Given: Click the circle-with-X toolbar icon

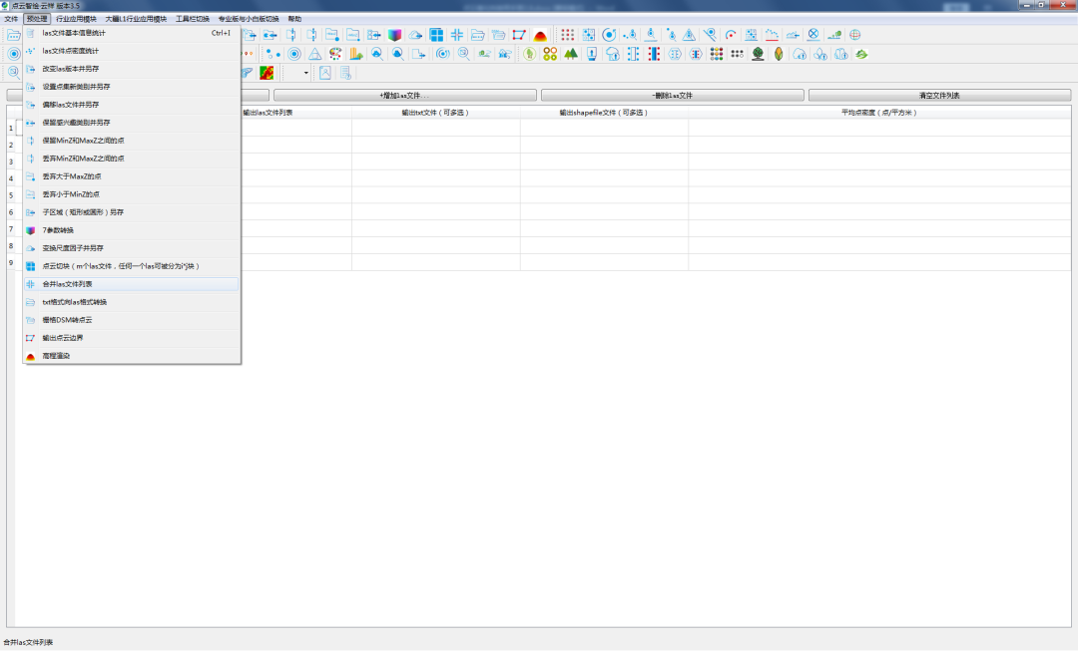Looking at the screenshot, I should (x=813, y=35).
